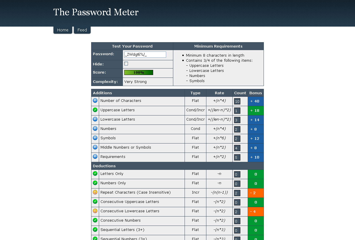Click the green check beside Letters Only

[95, 173]
